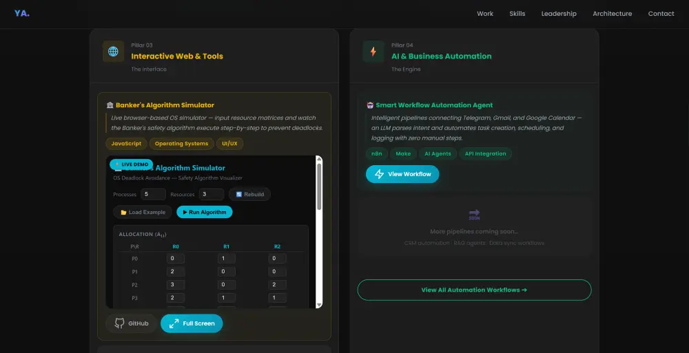Select the API Integration tag

[x=486, y=153]
